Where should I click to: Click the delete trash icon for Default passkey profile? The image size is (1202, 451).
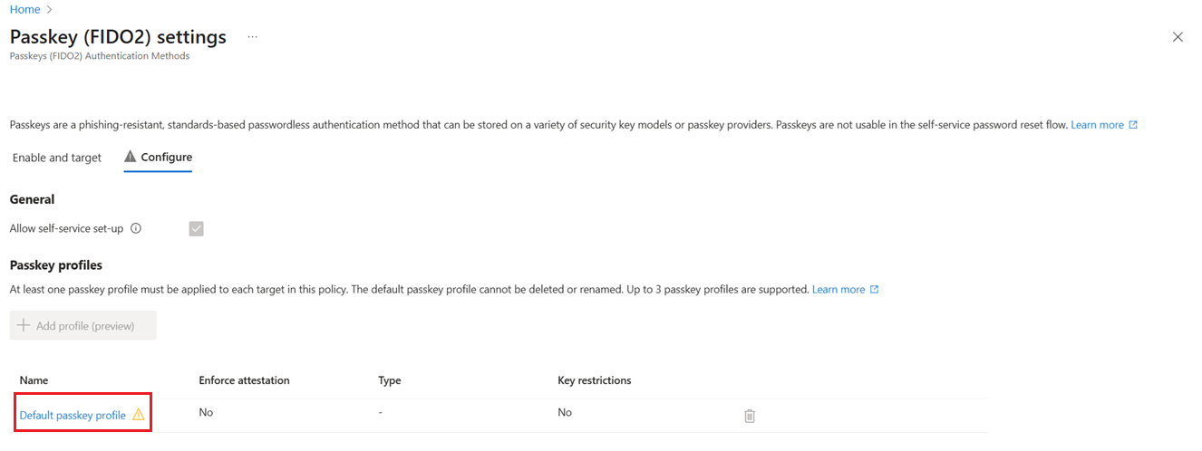750,416
